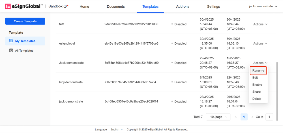Click the eSignGlobal logo icon

(x=8, y=6)
